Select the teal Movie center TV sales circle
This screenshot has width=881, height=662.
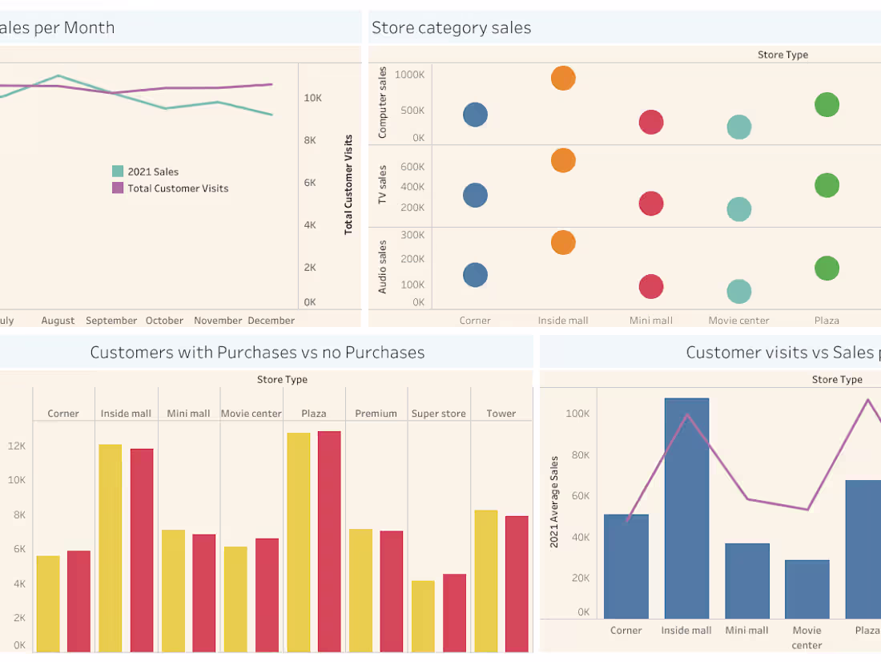(738, 209)
